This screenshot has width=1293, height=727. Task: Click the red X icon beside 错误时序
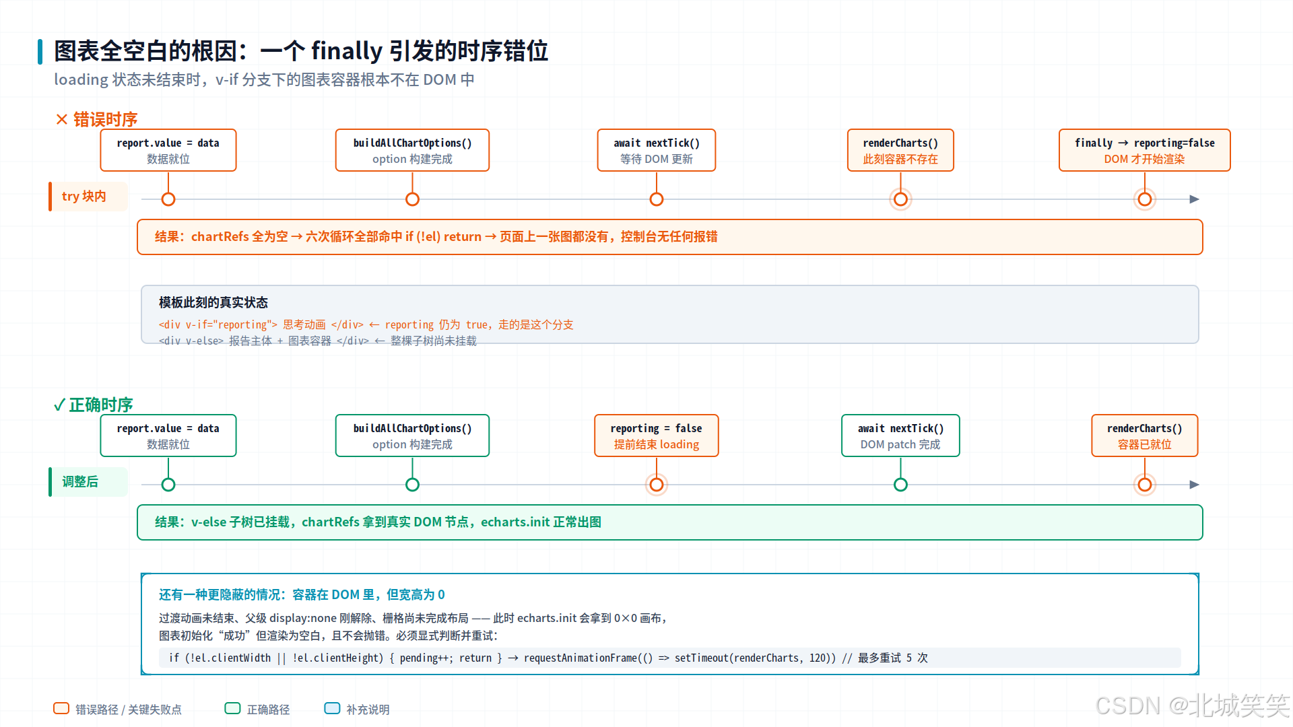point(62,120)
